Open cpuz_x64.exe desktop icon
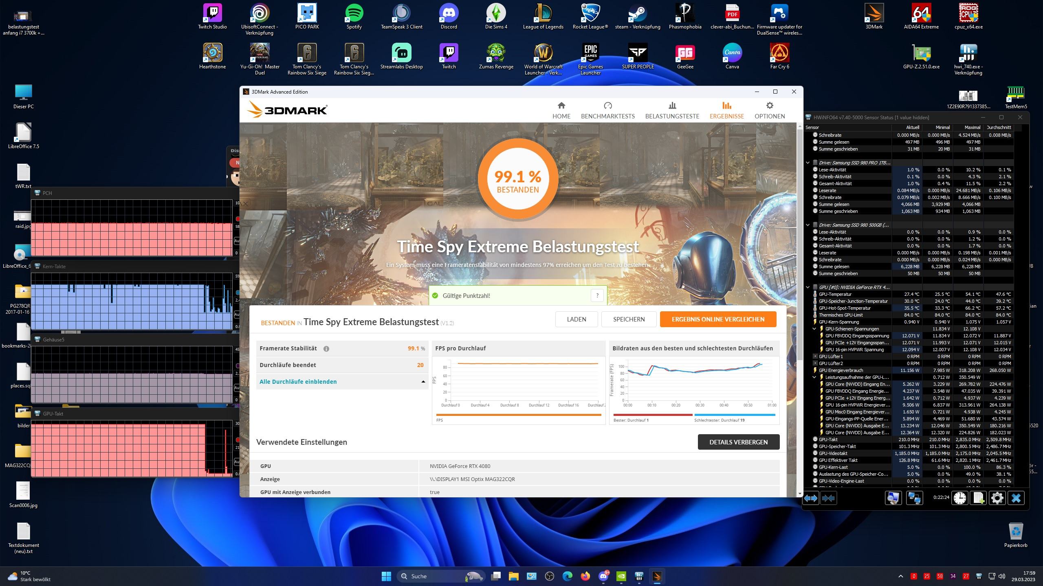 pos(968,17)
